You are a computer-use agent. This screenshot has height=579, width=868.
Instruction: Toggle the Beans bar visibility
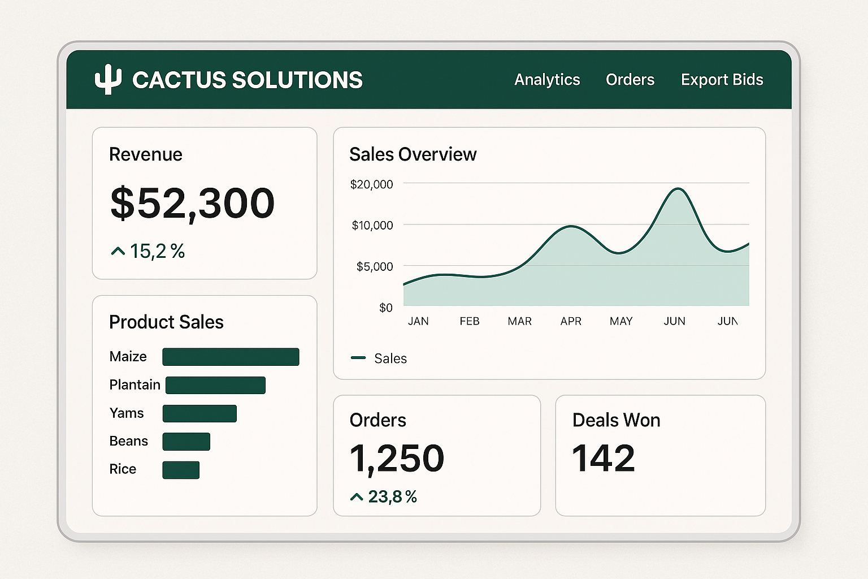click(x=186, y=442)
